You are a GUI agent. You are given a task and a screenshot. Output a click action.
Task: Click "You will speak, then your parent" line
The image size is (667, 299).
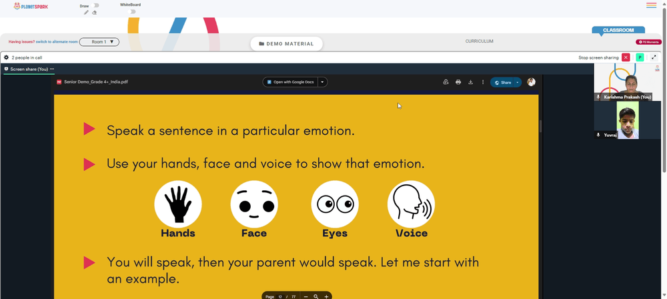(293, 270)
